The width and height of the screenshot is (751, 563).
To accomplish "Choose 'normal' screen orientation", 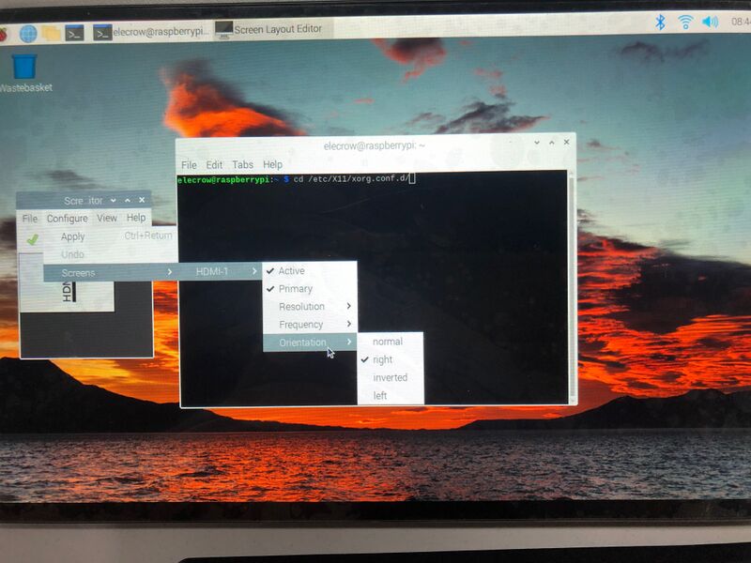I will [387, 342].
